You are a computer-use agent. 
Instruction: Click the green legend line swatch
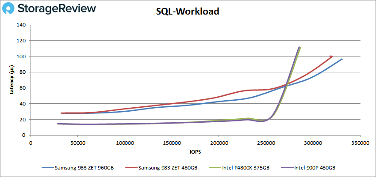tap(215, 168)
